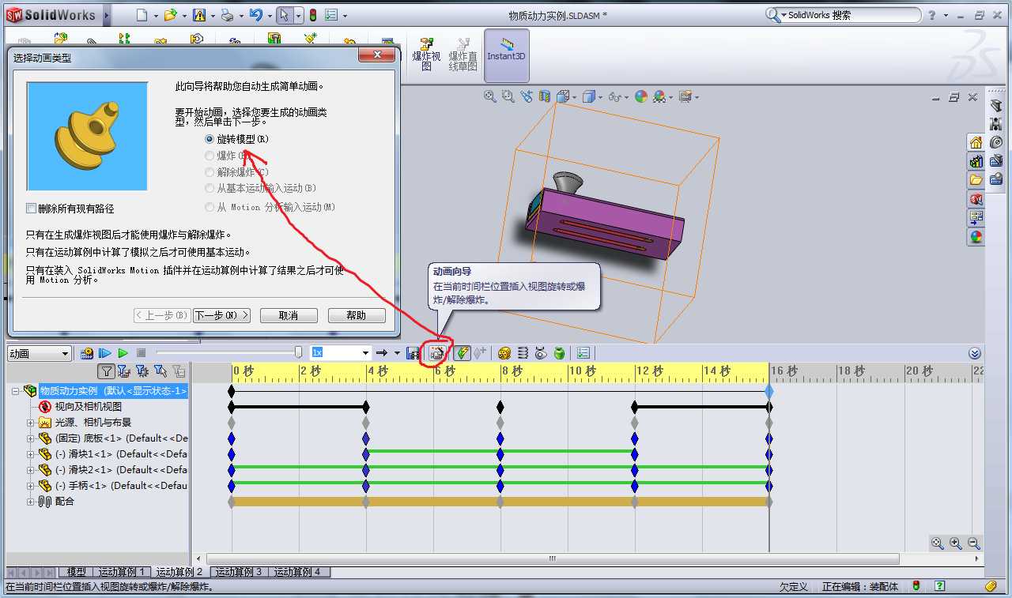Viewport: 1012px width, 598px height.
Task: Click the traffic light rebuild status icon
Action: click(x=313, y=15)
